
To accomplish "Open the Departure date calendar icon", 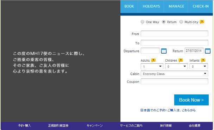I will click(164, 51).
